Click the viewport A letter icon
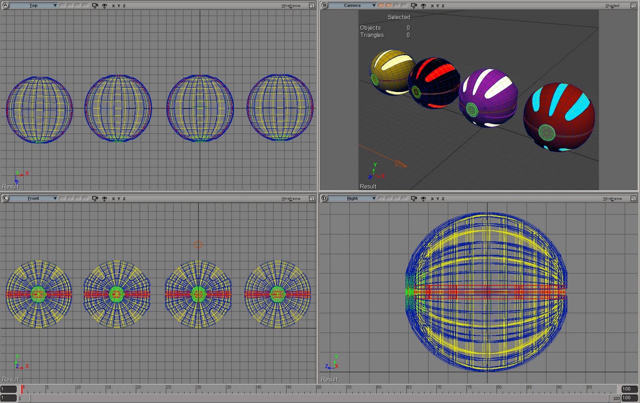Screen dimensions: 640x403 6,6
